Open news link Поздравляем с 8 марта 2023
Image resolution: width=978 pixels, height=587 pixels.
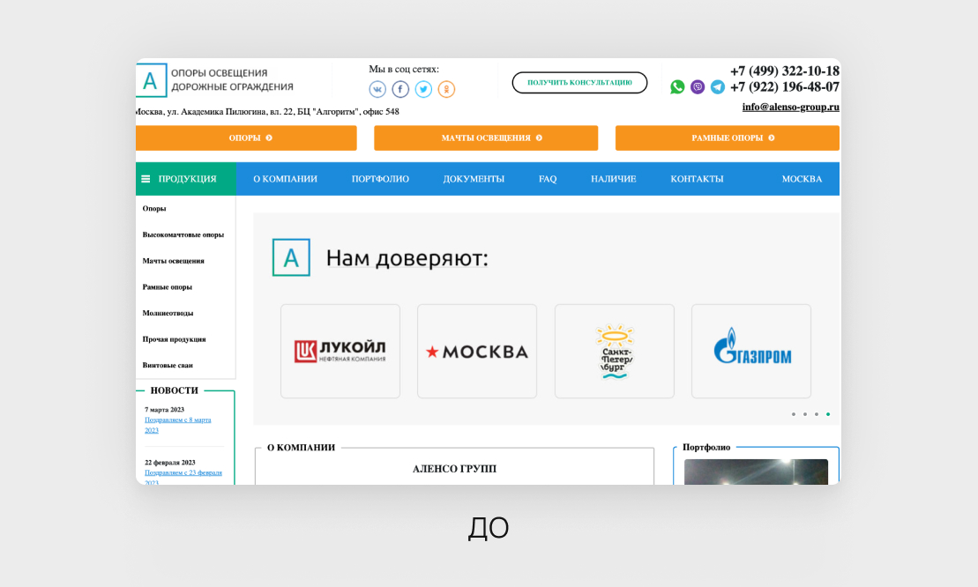pyautogui.click(x=178, y=425)
